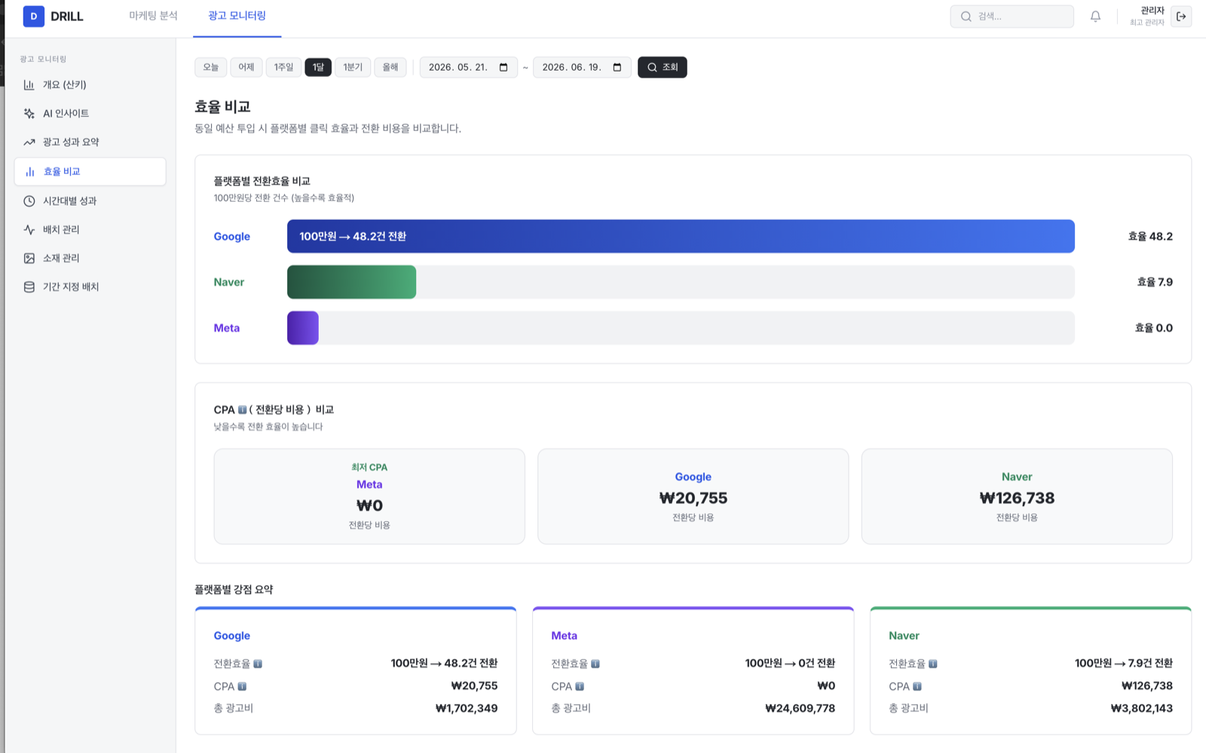
Task: Click the logout icon beside 관리자
Action: point(1181,17)
